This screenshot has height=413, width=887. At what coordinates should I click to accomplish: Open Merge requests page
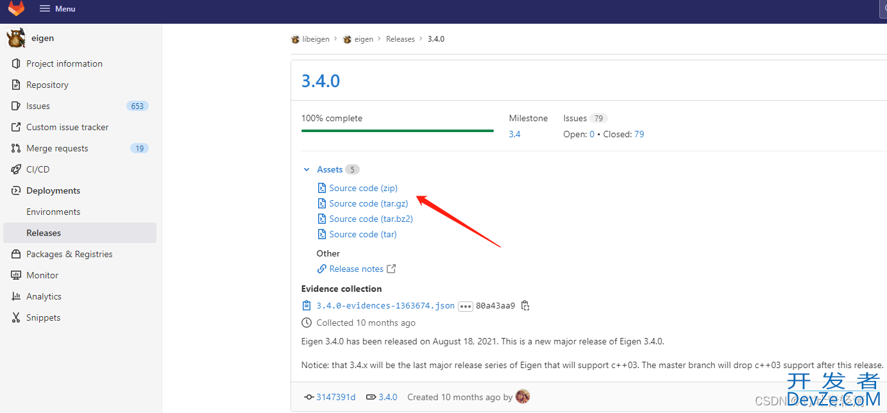coord(57,148)
